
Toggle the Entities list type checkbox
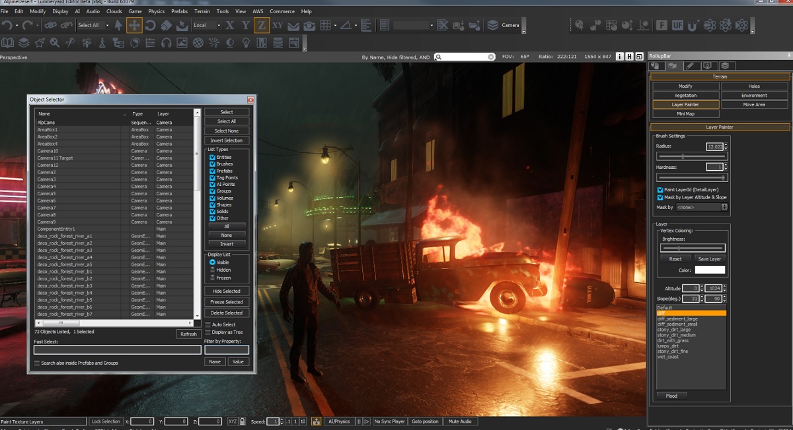(x=213, y=157)
